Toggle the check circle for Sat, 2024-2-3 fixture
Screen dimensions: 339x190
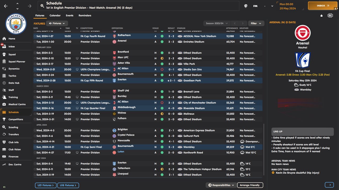pyautogui.click(x=35, y=53)
